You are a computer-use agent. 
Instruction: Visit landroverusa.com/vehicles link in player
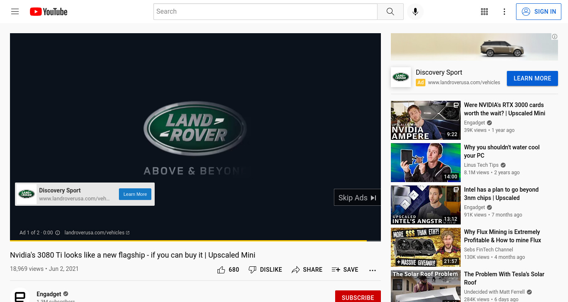97,233
